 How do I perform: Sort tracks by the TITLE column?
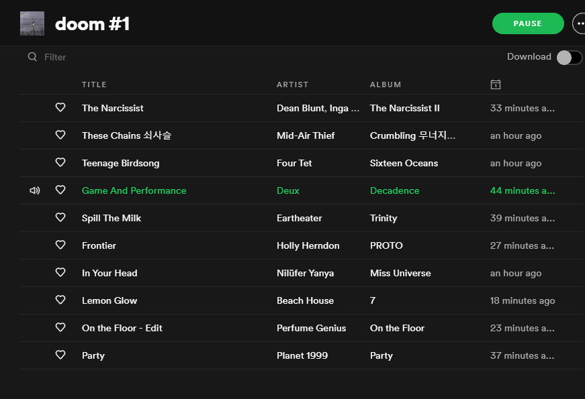tap(94, 84)
